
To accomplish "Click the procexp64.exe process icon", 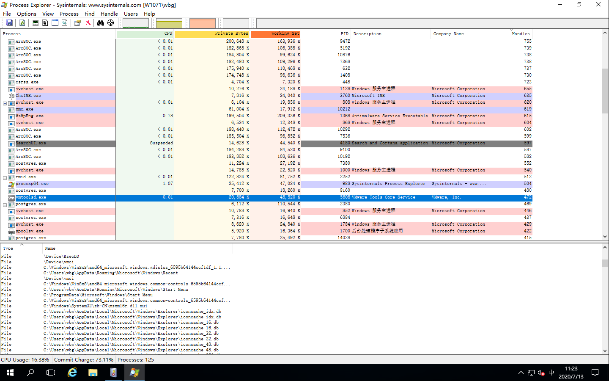I will [x=11, y=184].
